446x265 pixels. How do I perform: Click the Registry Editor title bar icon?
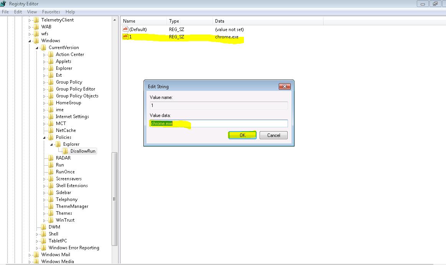click(x=3, y=3)
